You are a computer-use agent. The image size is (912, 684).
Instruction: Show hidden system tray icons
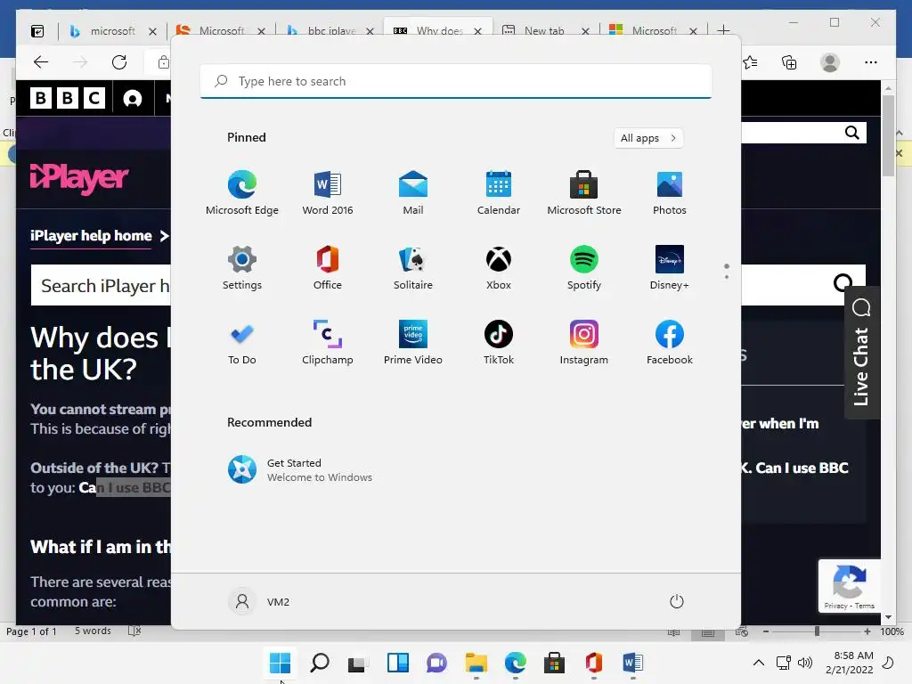click(759, 663)
